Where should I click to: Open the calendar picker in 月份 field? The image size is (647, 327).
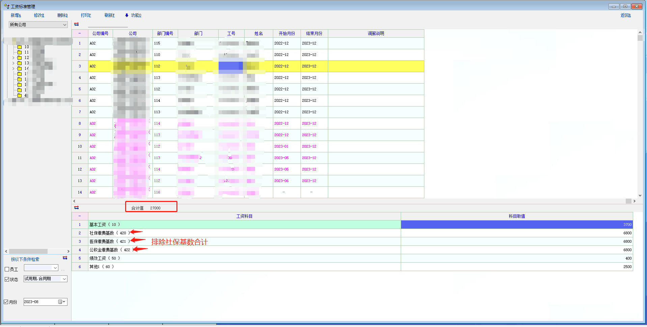pos(61,302)
